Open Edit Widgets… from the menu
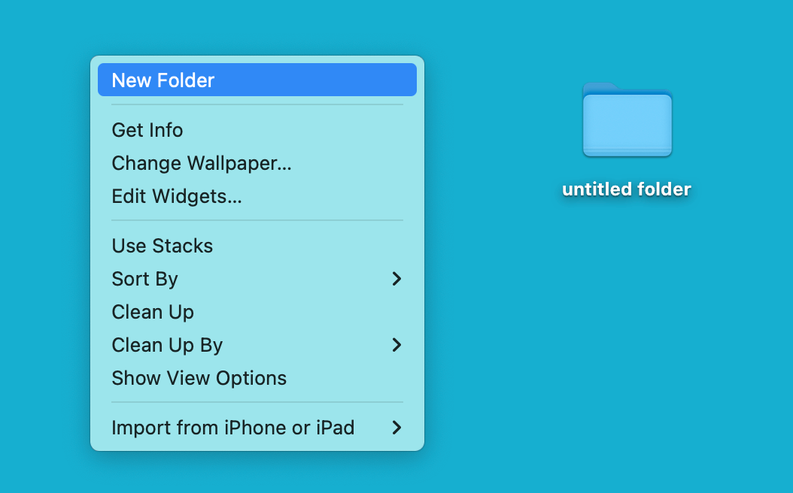Screen dimensions: 793x493 177,196
